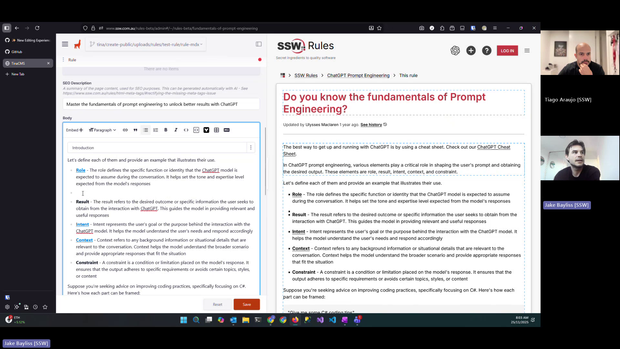Open the TinaCMS hamburger menu
This screenshot has width=620, height=349.
(65, 44)
